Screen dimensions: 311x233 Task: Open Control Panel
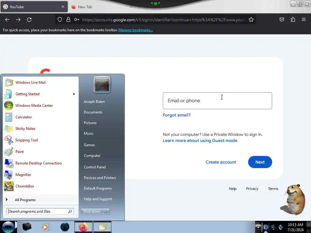95,167
